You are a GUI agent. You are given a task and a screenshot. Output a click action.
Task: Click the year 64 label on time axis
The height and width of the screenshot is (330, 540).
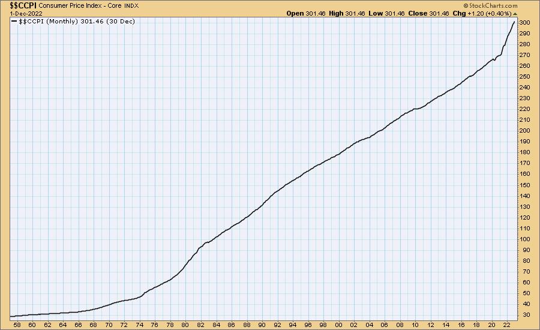[x=62, y=325]
